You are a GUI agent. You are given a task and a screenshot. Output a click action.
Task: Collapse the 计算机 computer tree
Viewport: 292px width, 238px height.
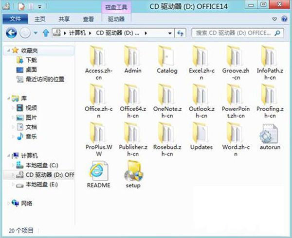(8, 155)
